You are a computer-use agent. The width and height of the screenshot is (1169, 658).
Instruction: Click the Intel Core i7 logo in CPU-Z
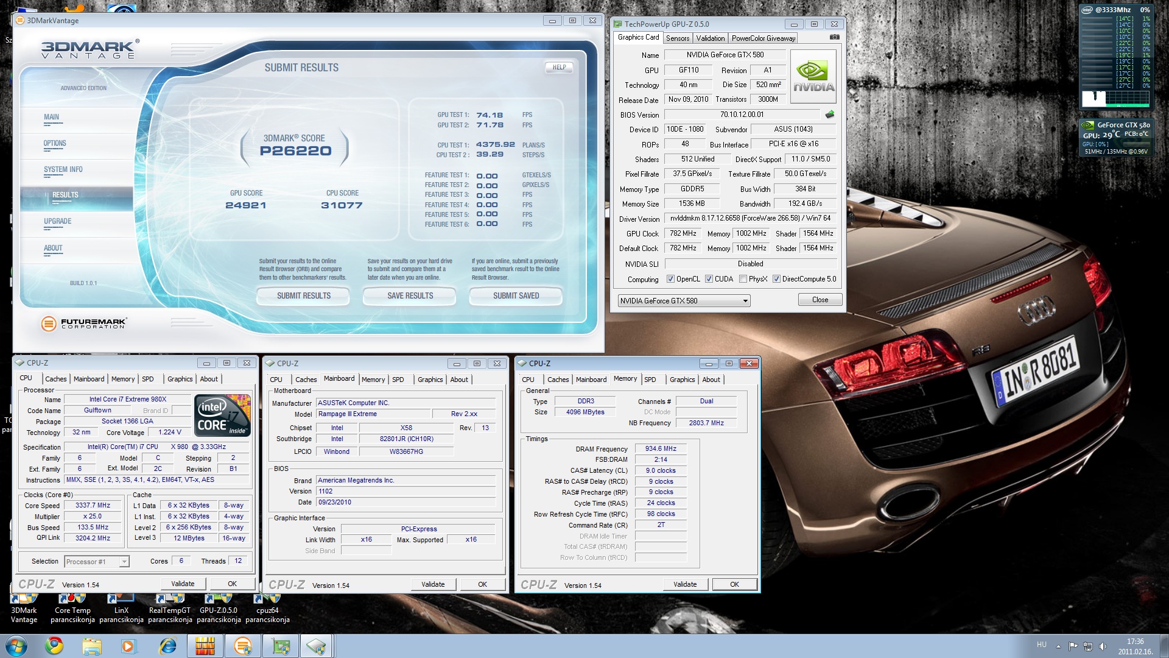pyautogui.click(x=223, y=416)
